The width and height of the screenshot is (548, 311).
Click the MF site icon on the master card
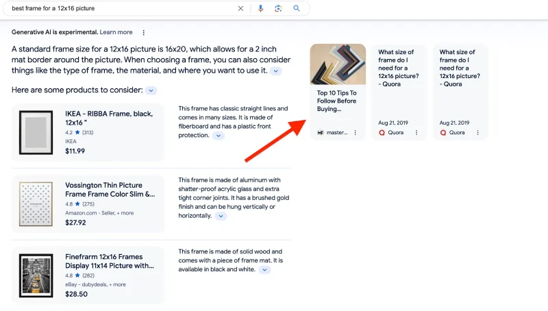pyautogui.click(x=321, y=133)
